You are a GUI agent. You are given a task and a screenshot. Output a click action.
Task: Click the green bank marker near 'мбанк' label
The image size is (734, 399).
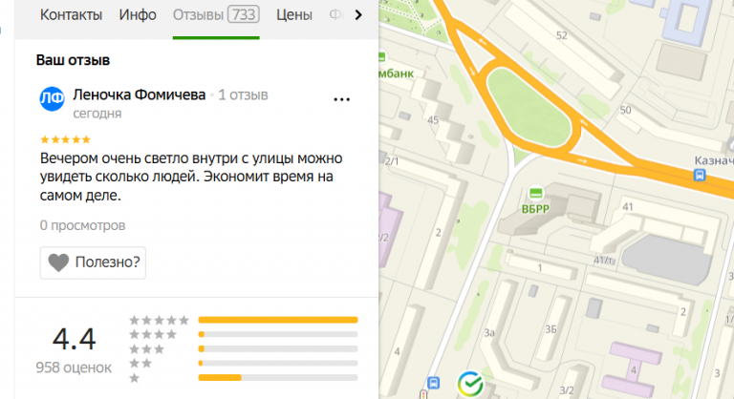(x=381, y=57)
